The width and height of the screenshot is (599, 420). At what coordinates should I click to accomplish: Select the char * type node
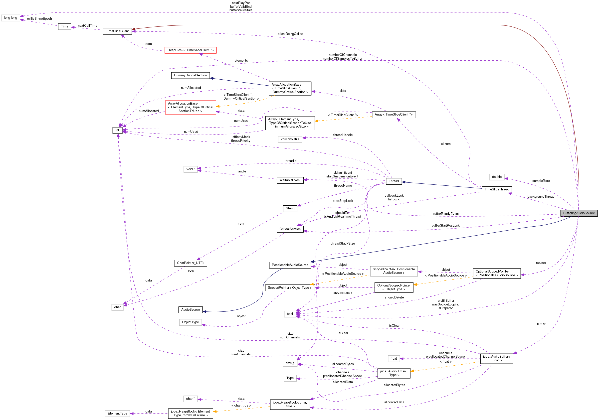[191, 399]
